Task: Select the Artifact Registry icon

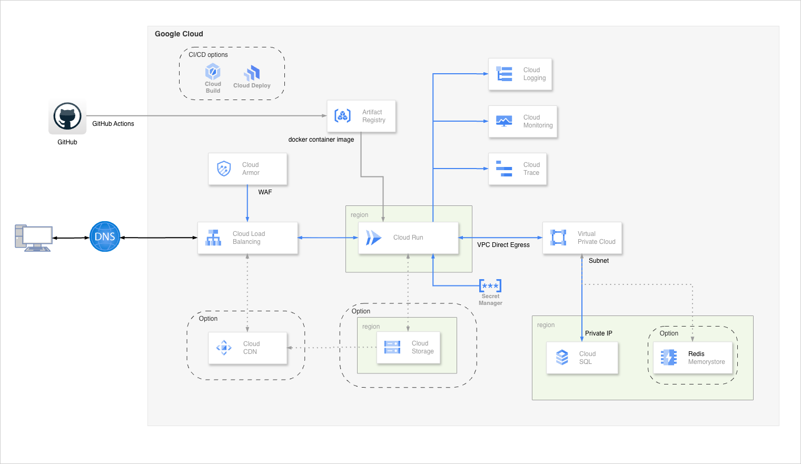Action: tap(343, 116)
